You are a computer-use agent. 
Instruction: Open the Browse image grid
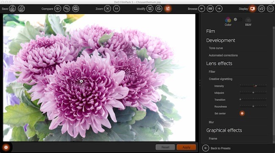pos(210,8)
